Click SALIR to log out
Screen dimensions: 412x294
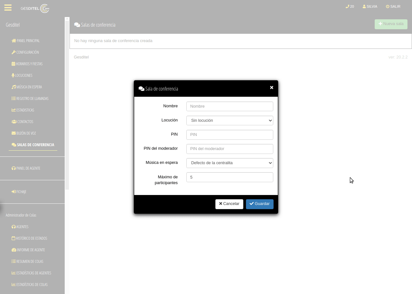[x=393, y=6]
